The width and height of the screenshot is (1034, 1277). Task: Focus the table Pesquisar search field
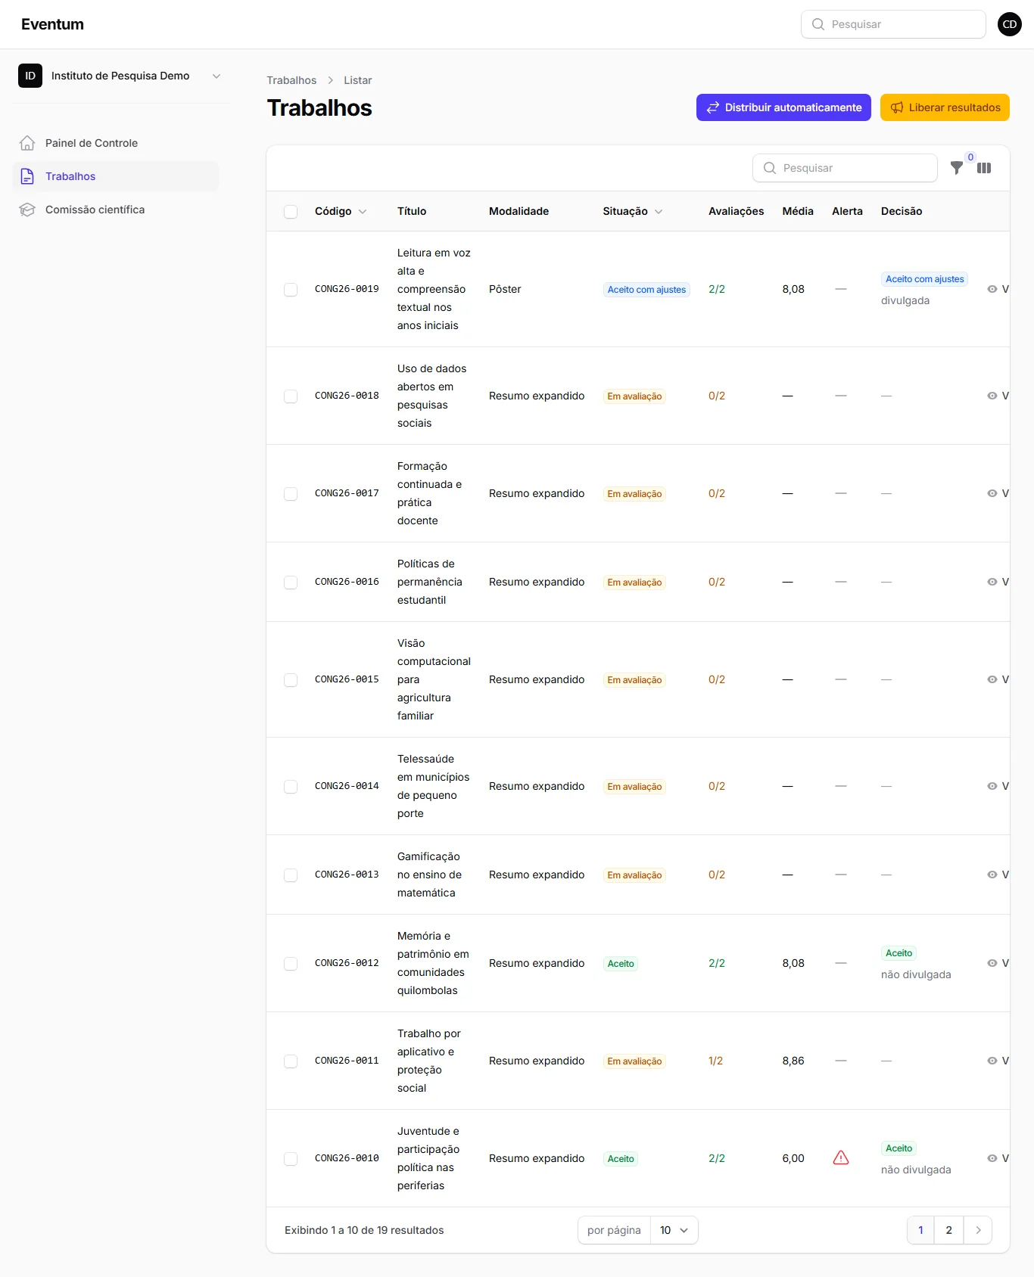[845, 168]
